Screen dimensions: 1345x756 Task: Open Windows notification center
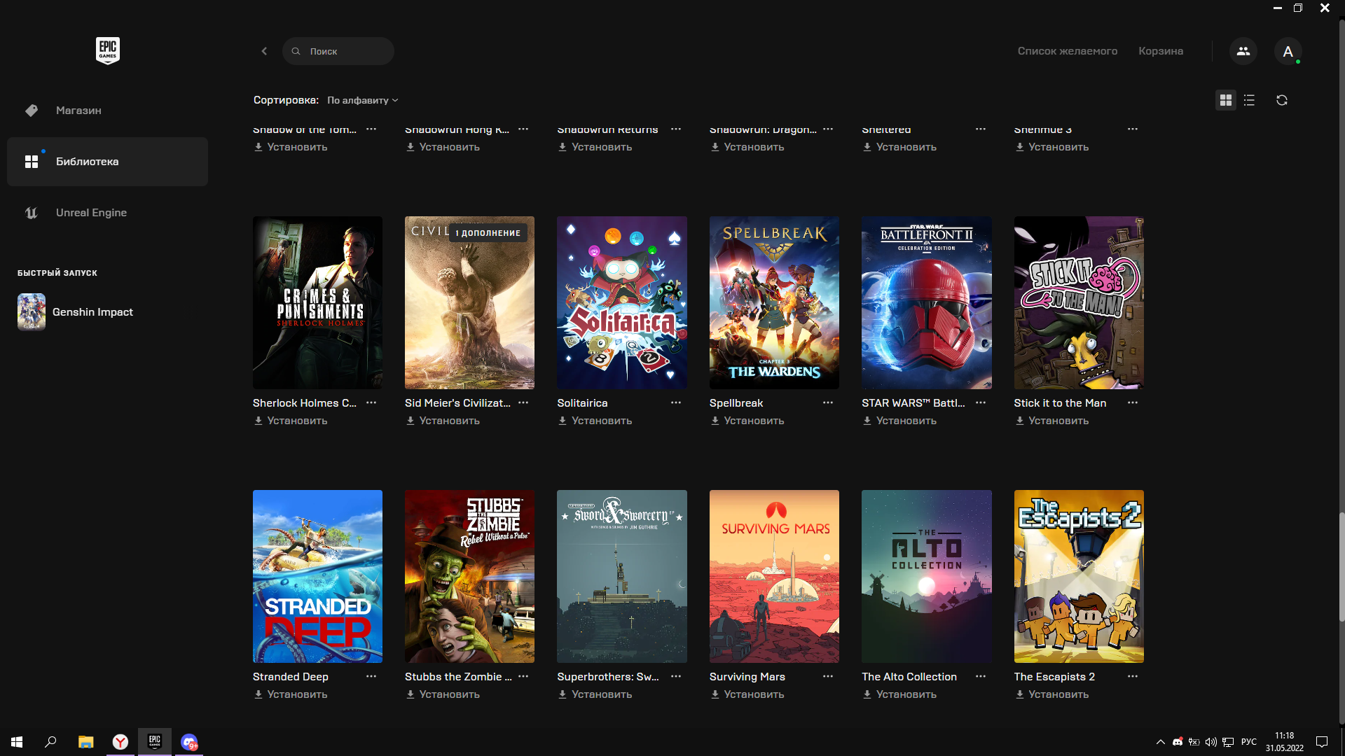coord(1322,742)
